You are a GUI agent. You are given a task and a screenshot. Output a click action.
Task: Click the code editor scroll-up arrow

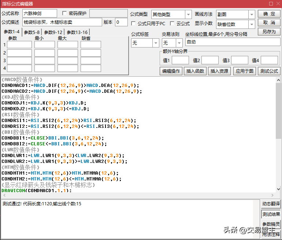point(278,80)
